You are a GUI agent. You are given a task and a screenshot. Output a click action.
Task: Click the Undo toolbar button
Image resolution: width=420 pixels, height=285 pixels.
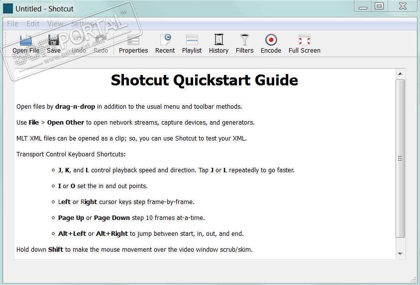coord(79,44)
